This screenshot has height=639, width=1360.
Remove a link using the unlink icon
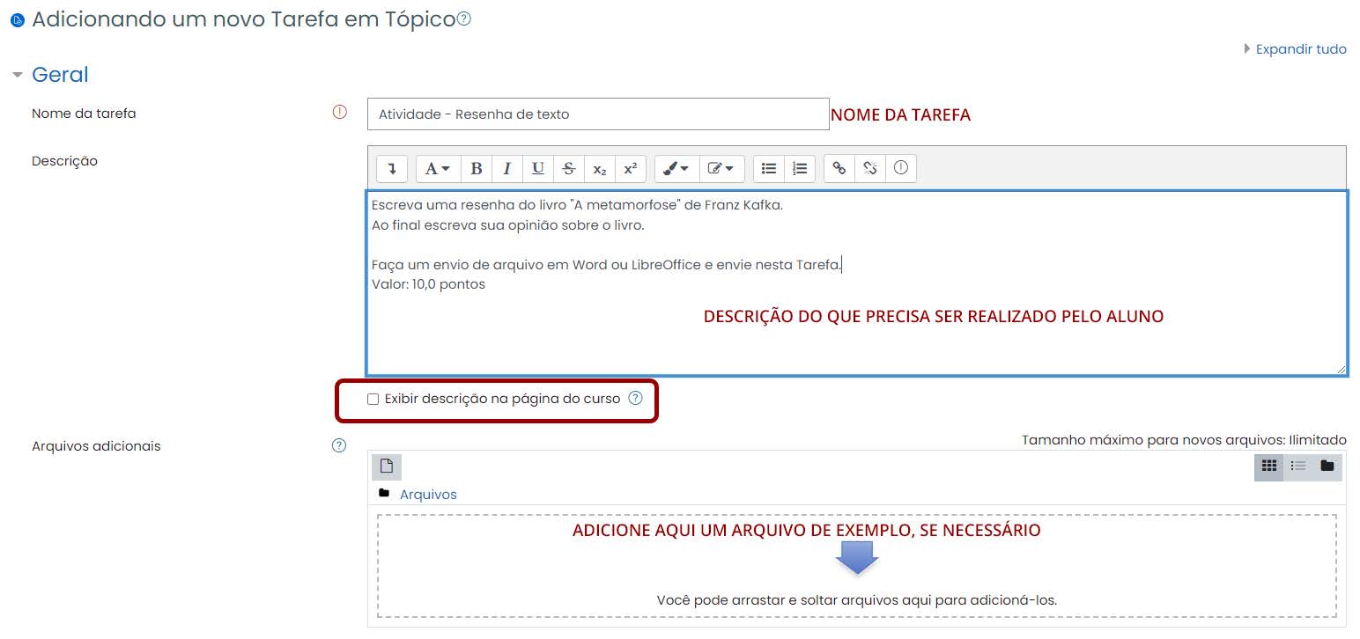pos(869,168)
